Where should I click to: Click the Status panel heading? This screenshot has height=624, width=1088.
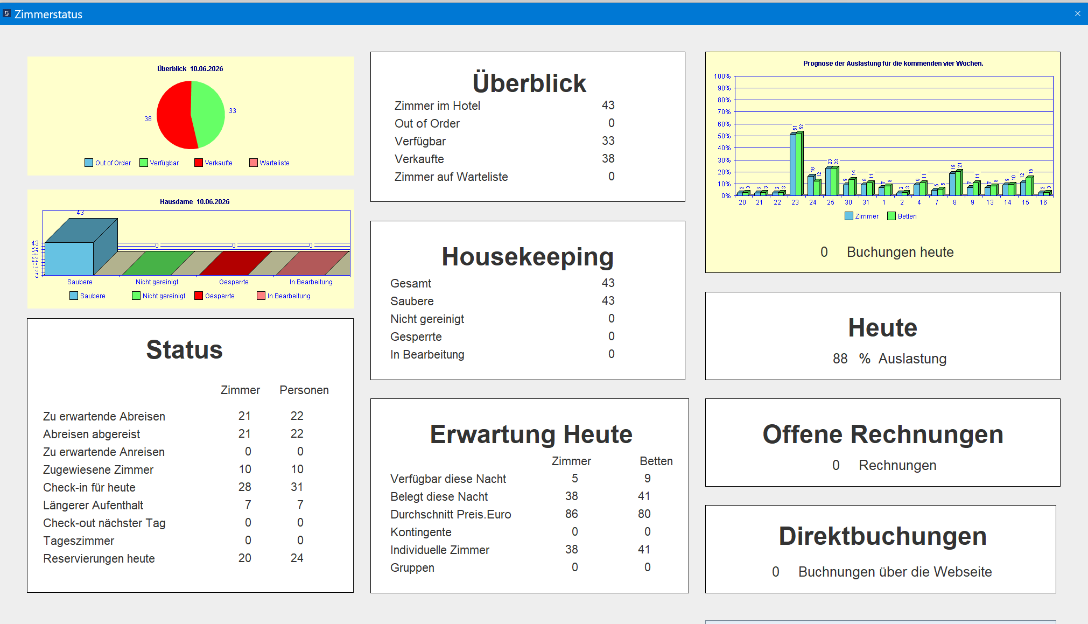coord(185,349)
